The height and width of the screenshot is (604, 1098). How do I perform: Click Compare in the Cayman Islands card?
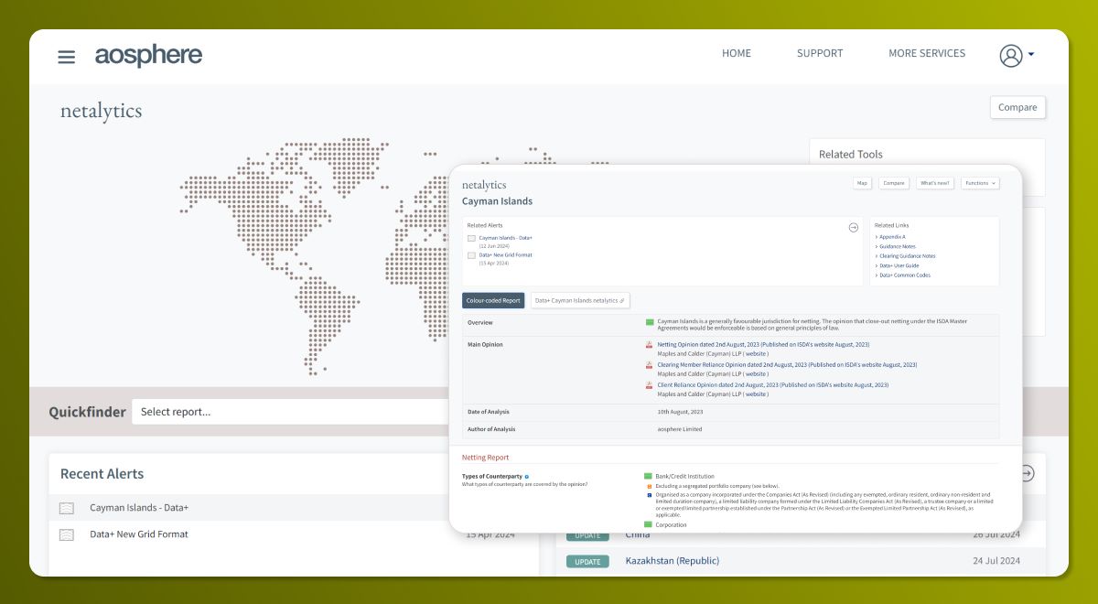(894, 183)
